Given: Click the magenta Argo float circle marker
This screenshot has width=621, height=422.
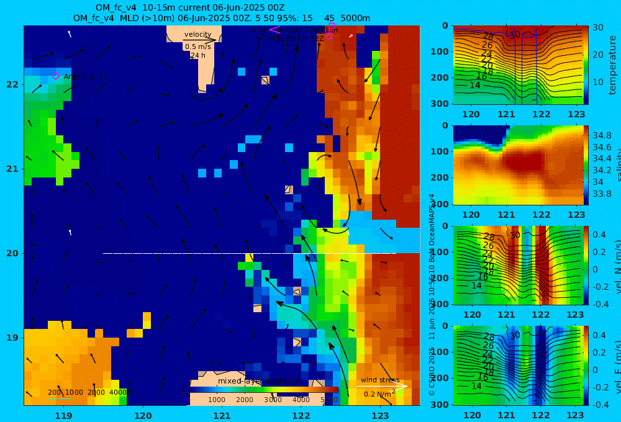Looking at the screenshot, I should (56, 76).
